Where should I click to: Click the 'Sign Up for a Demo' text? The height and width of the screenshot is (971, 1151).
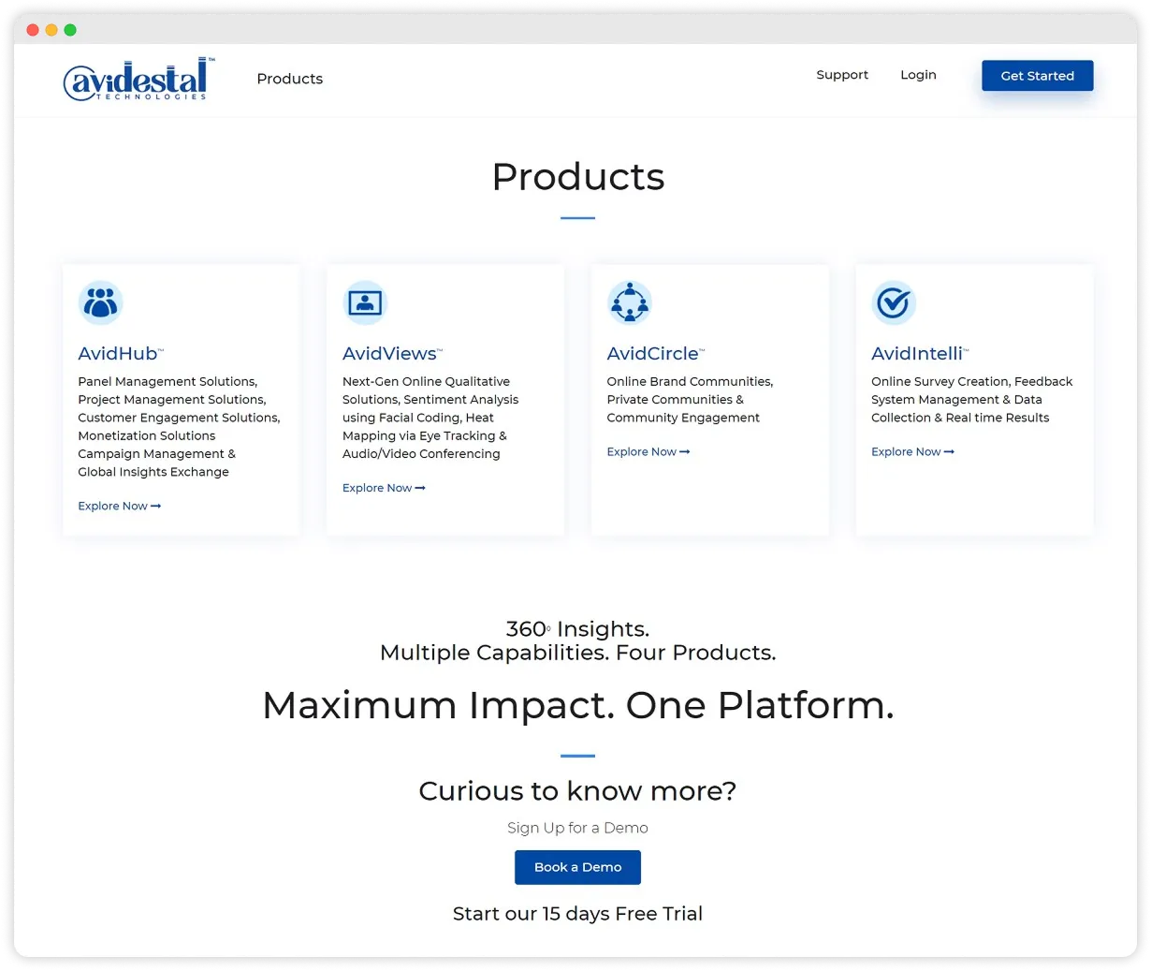pyautogui.click(x=577, y=828)
